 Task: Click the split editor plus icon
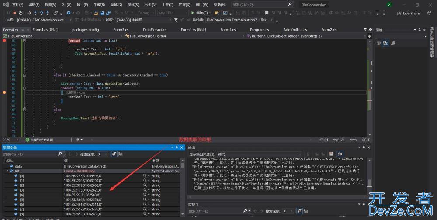click(x=370, y=36)
